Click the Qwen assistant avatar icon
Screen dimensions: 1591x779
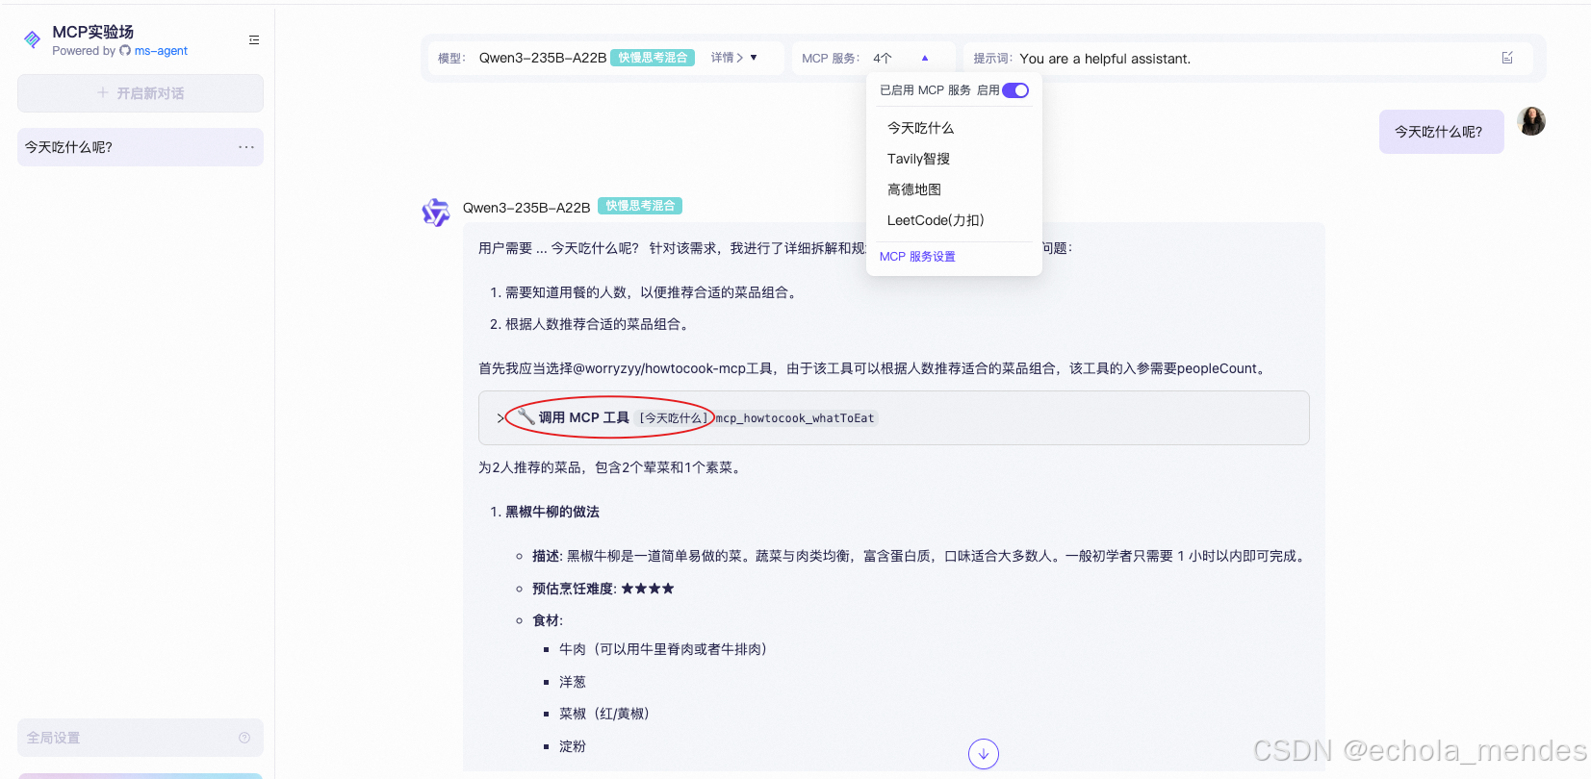tap(436, 213)
